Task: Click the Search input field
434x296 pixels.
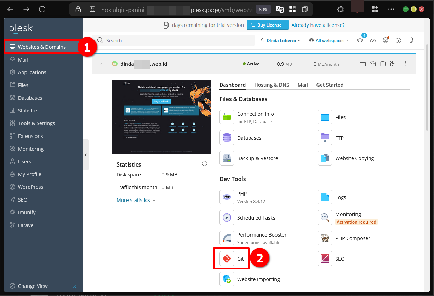Action: click(177, 41)
